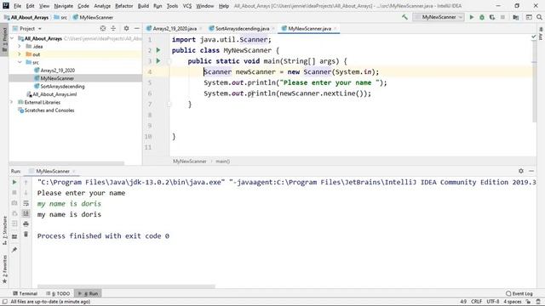
Task: Switch to the SortArraysdecending.java editor tab
Action: 242,28
